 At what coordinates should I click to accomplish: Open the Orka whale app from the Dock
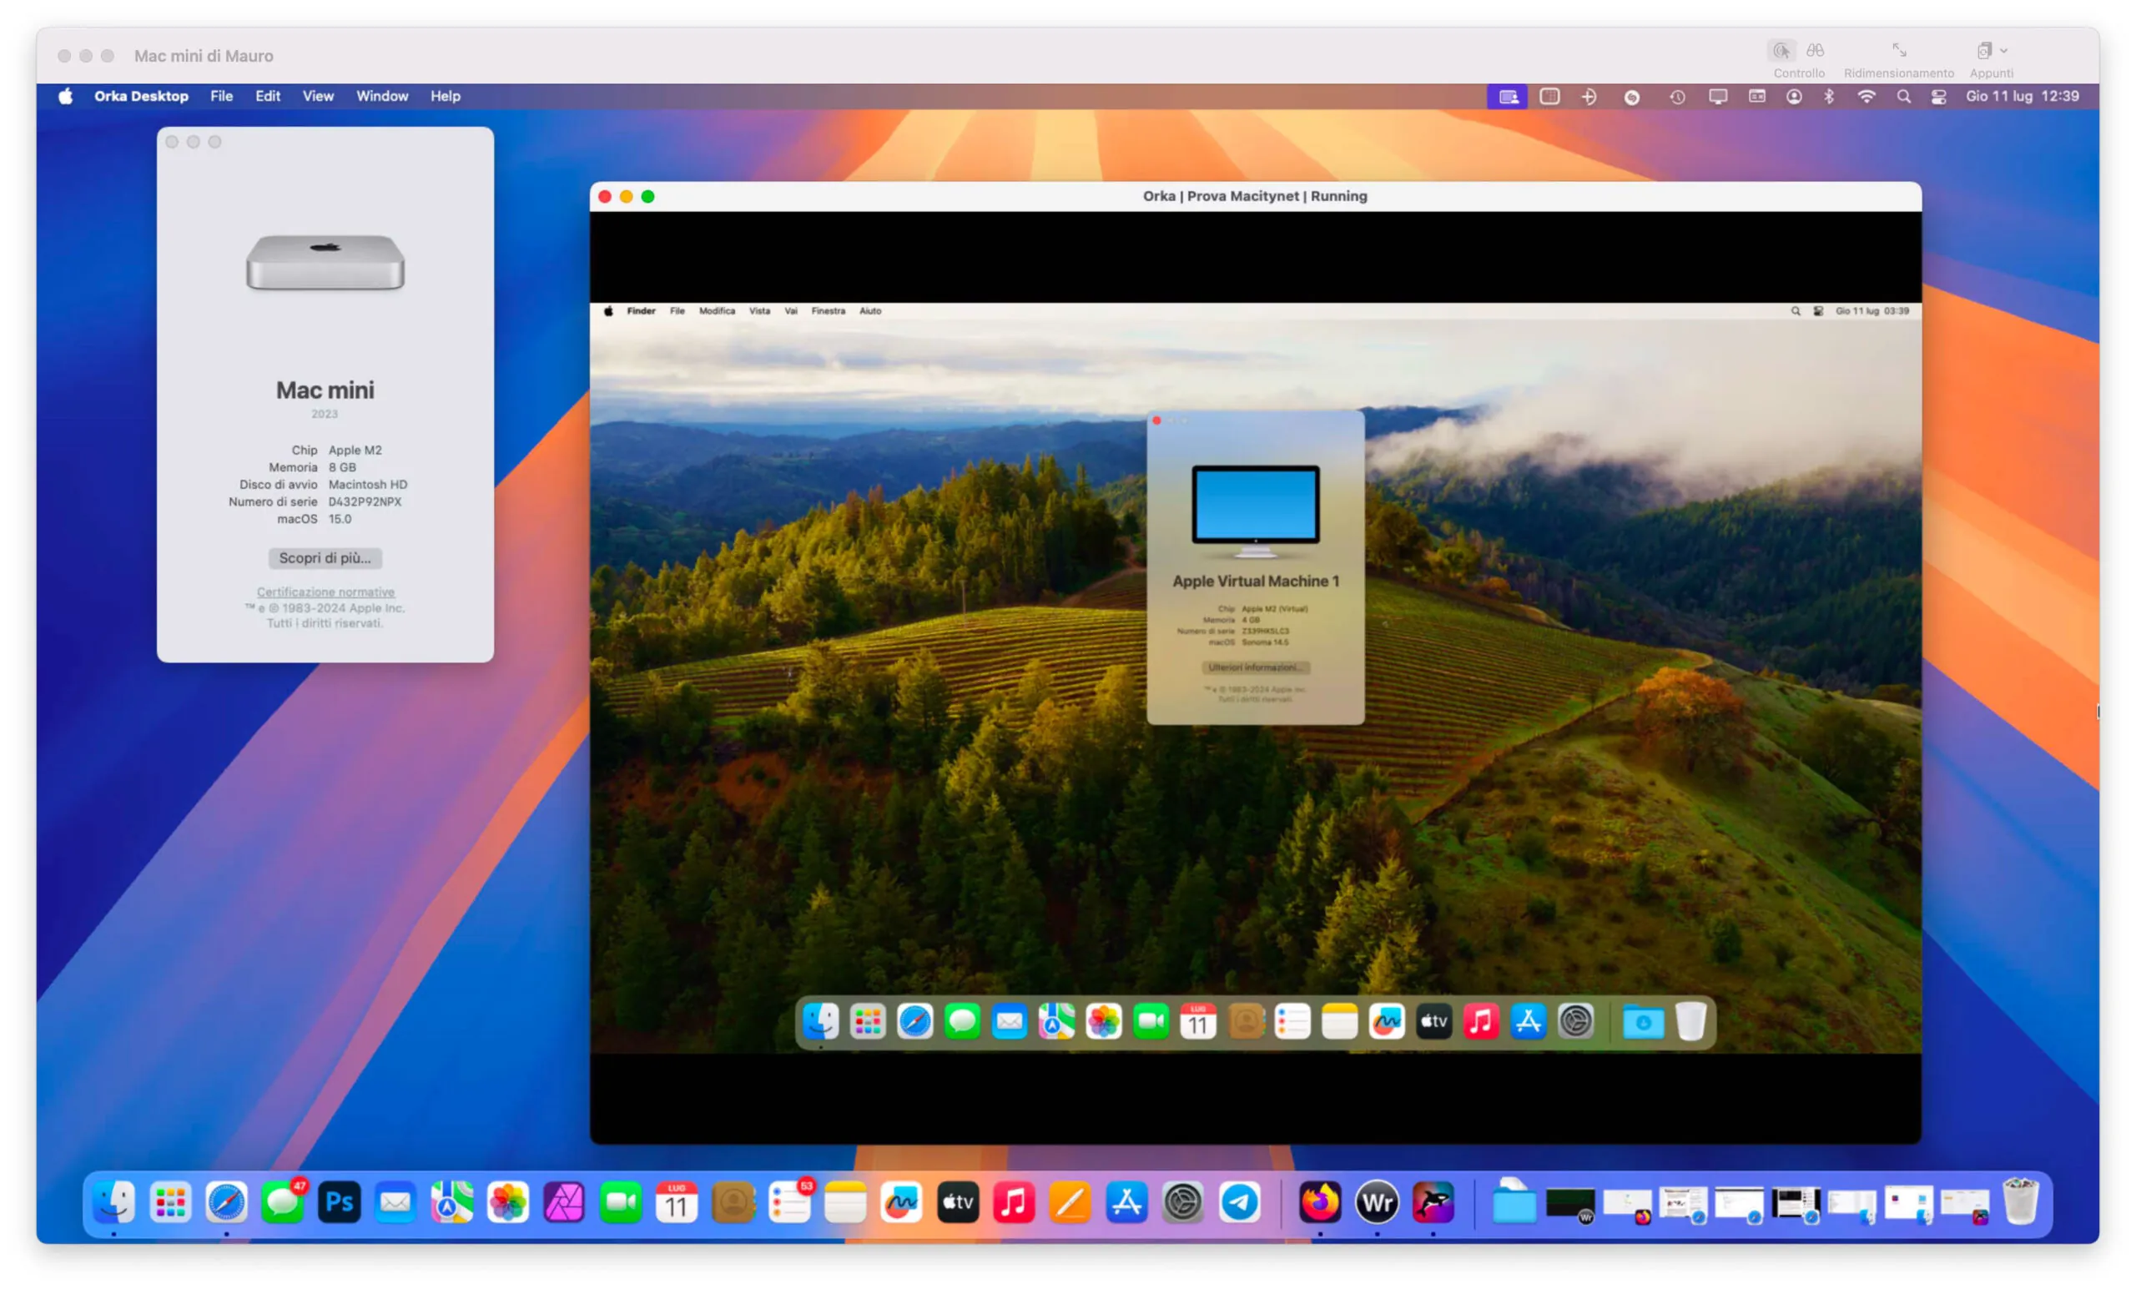pyautogui.click(x=1432, y=1203)
